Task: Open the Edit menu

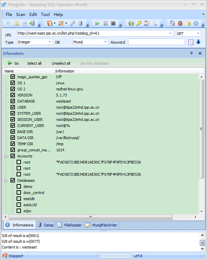Action: [x=33, y=15]
